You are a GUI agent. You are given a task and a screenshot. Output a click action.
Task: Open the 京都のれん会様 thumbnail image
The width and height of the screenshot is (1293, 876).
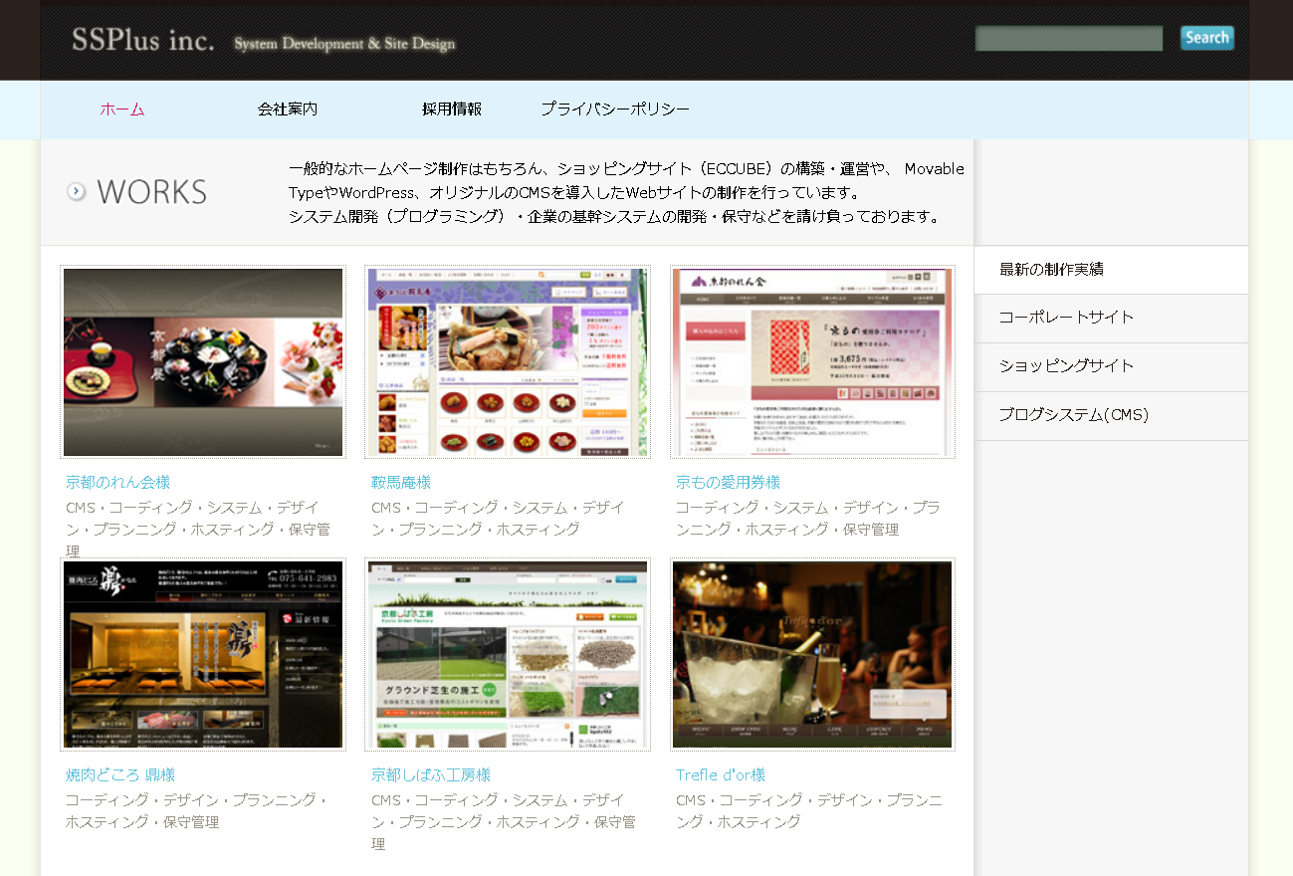[x=203, y=361]
